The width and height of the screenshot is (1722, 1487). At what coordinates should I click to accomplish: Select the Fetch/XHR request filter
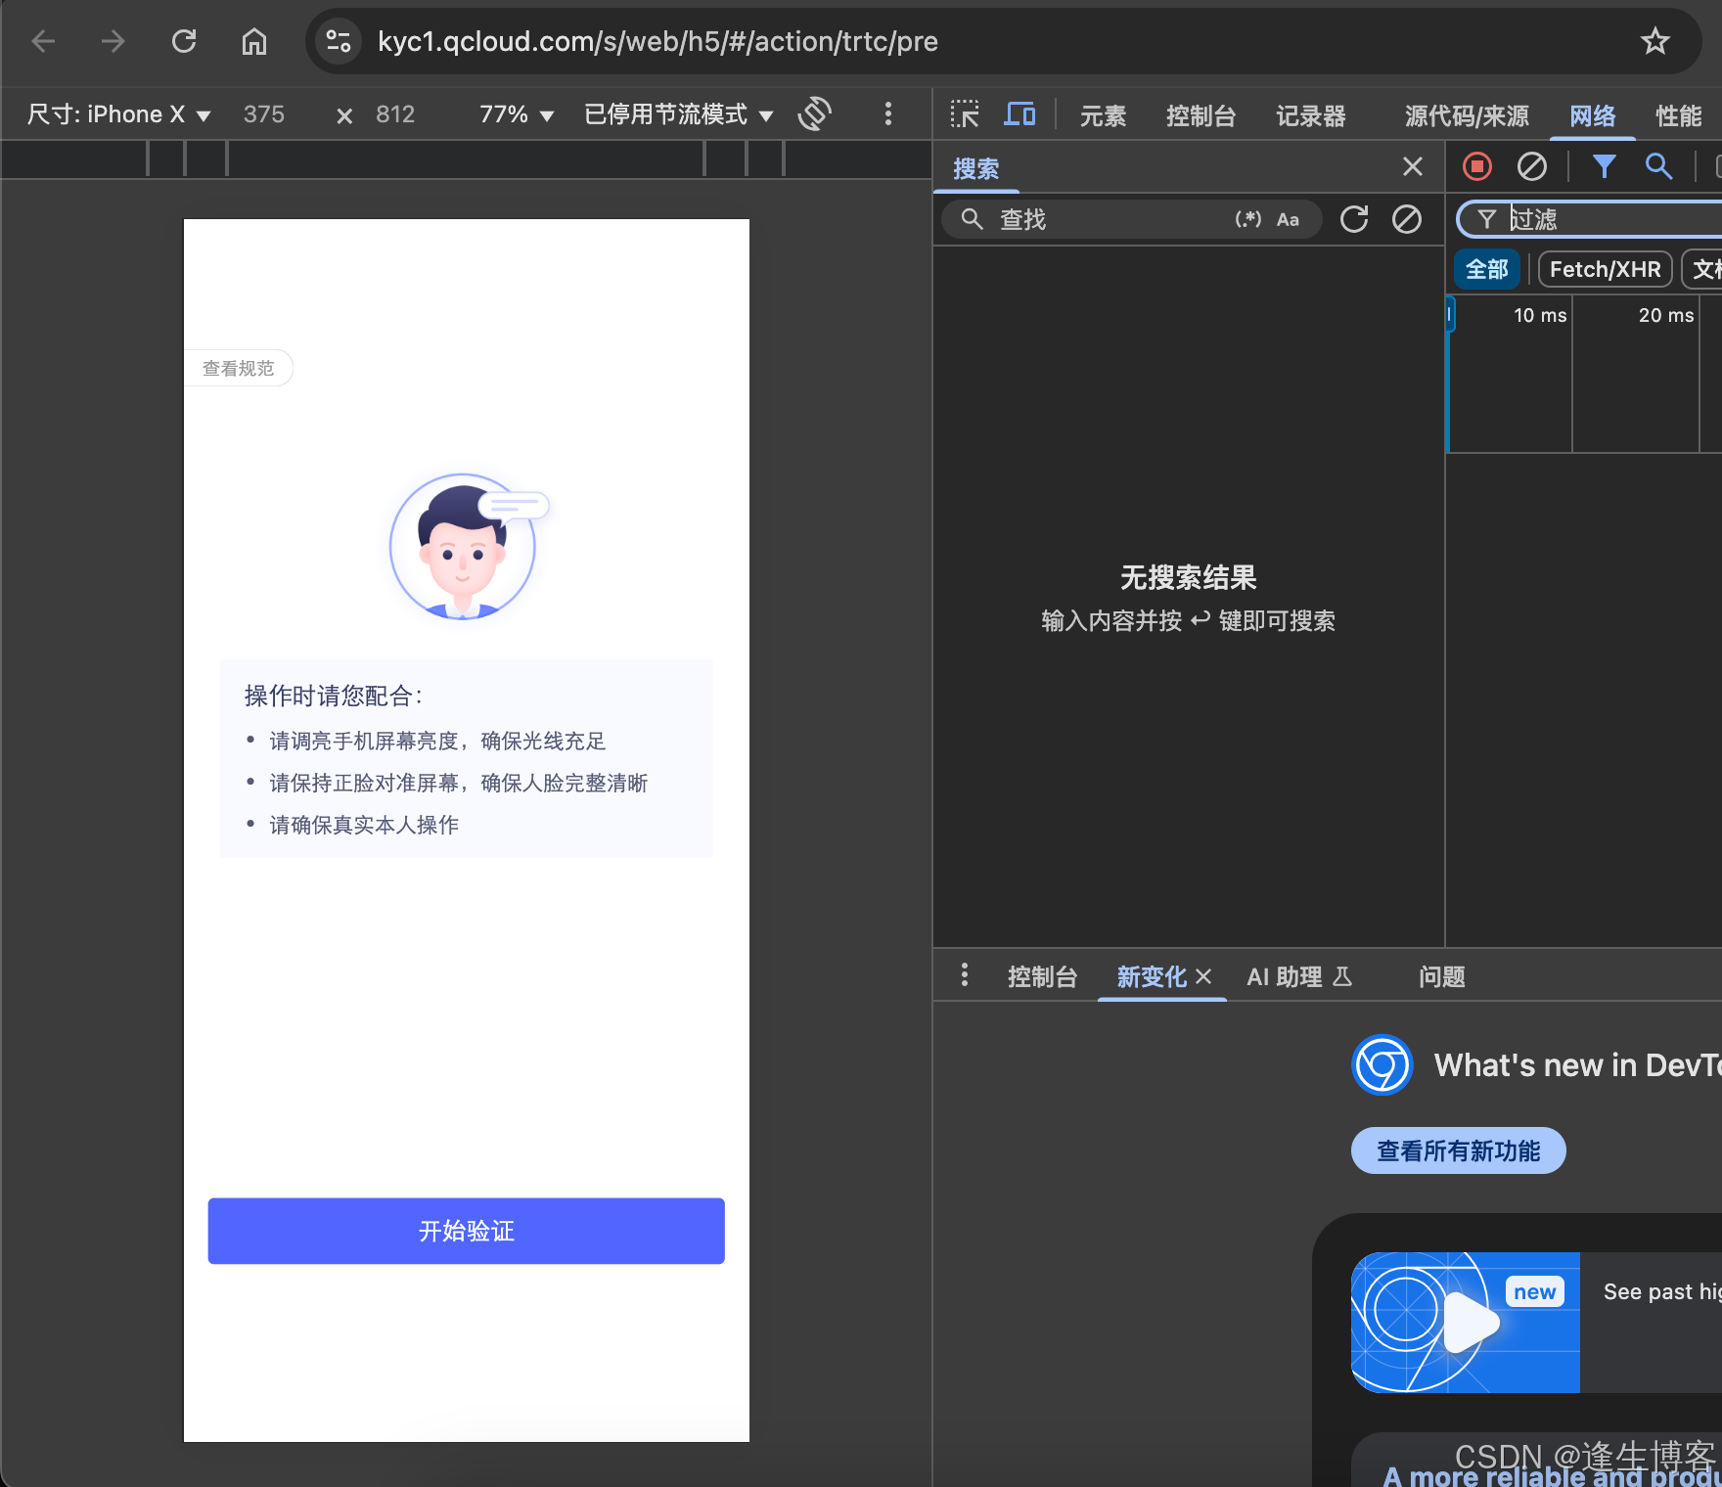[1605, 269]
